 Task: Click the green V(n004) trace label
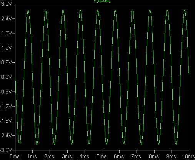pyautogui.click(x=102, y=1)
